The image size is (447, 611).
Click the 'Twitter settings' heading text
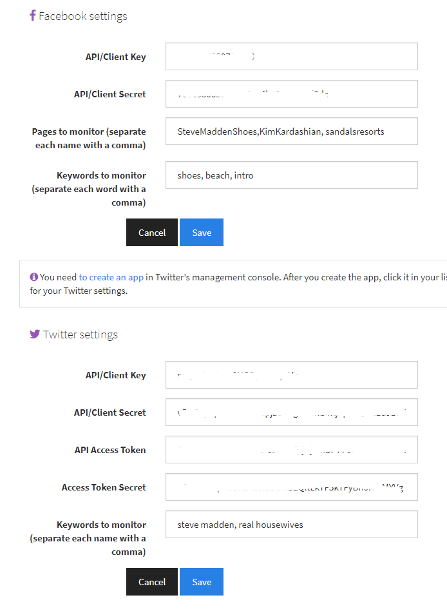point(81,335)
